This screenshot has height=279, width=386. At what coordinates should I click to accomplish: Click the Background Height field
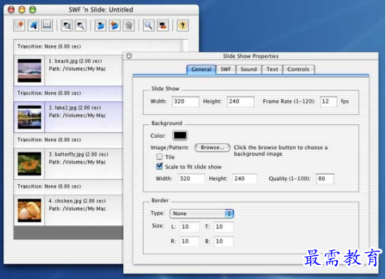pos(245,179)
